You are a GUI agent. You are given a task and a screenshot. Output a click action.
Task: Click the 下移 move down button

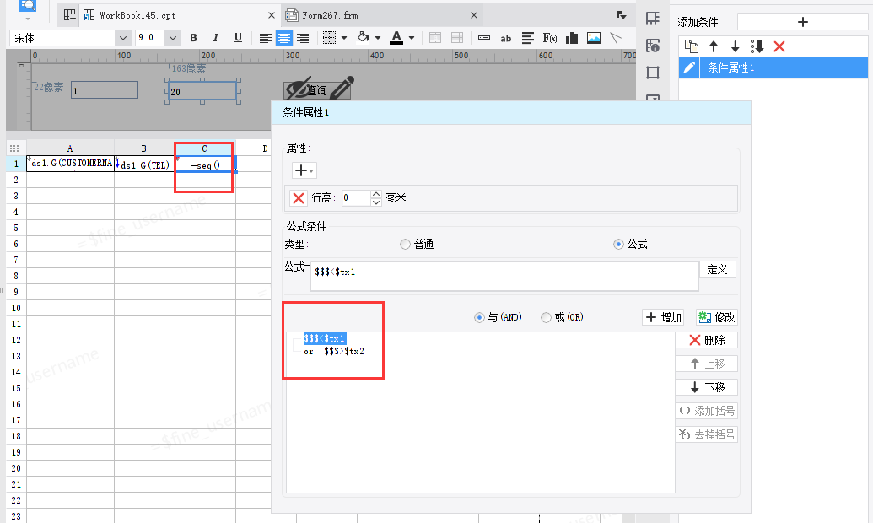(x=707, y=388)
